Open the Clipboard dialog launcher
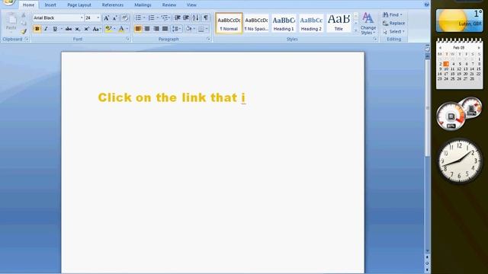The width and height of the screenshot is (488, 274). click(x=27, y=39)
